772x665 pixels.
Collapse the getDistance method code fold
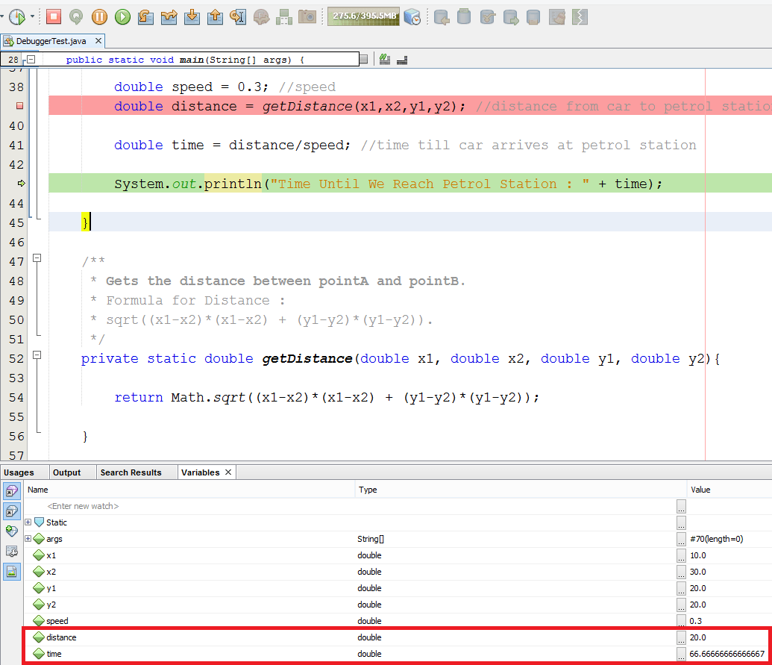click(37, 356)
